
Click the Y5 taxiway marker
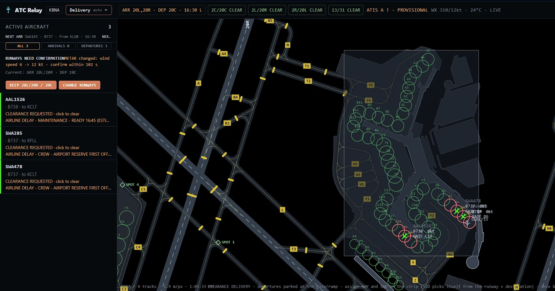click(x=370, y=85)
